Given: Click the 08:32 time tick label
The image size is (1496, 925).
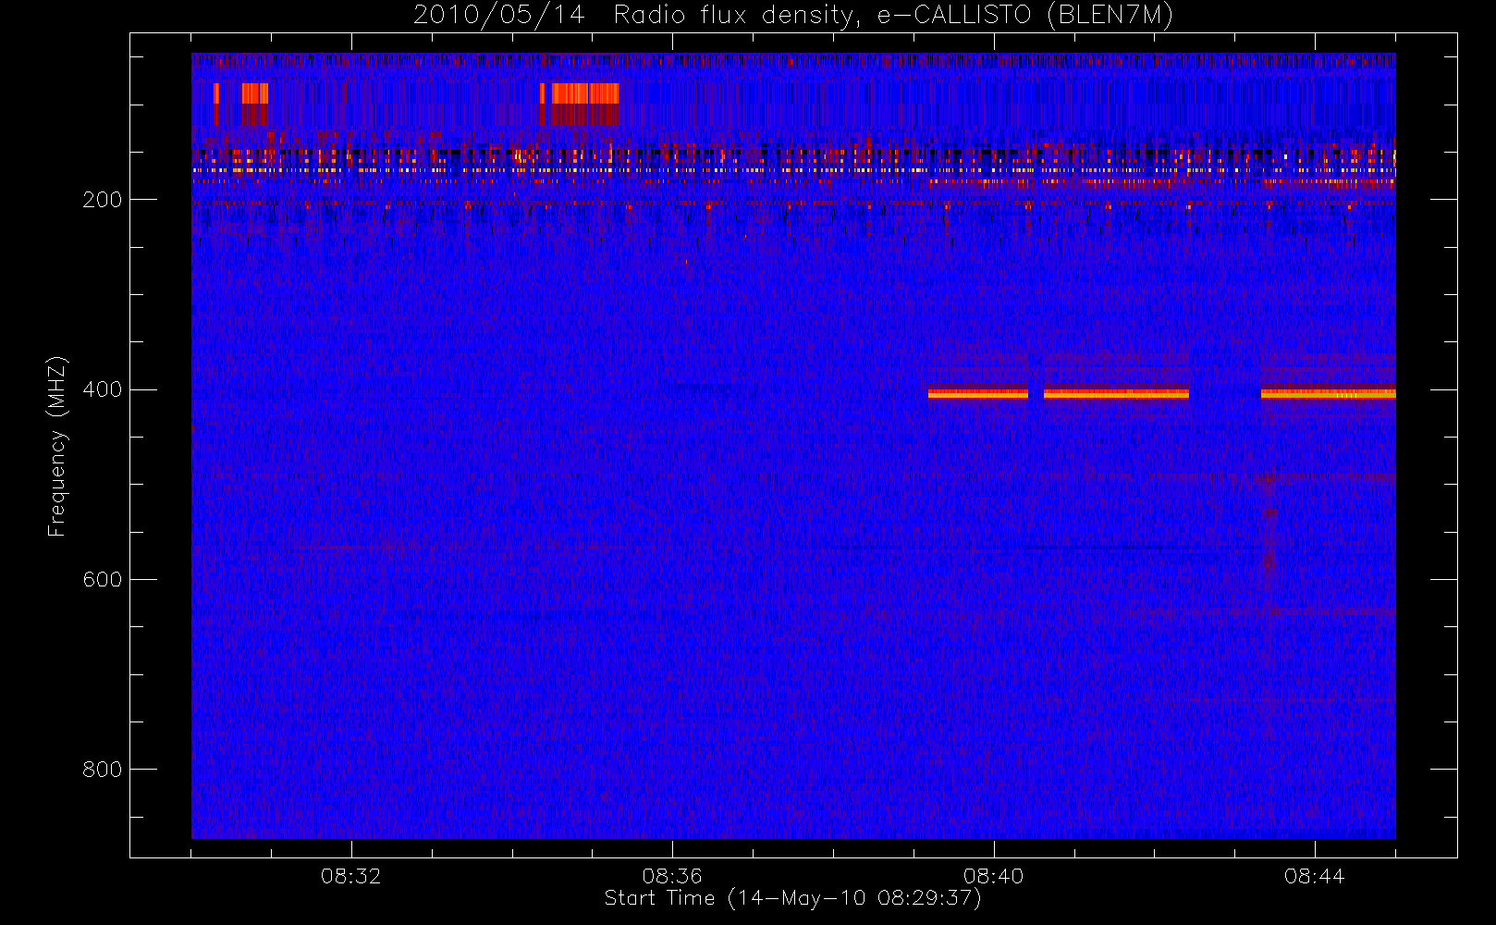Looking at the screenshot, I should (351, 876).
